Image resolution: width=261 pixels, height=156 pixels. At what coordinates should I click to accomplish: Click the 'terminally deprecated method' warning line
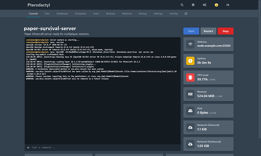[x=65, y=69]
